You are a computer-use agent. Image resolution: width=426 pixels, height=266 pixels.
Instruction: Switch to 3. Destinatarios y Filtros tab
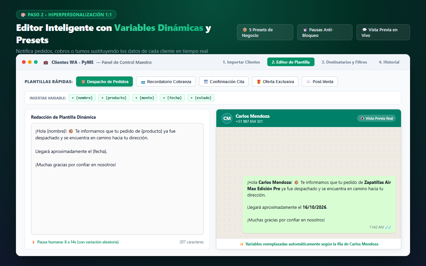point(344,62)
